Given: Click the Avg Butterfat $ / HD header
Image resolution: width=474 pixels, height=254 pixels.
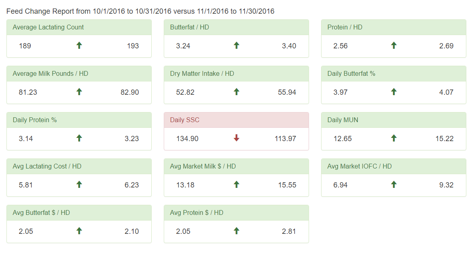Looking at the screenshot, I should [x=79, y=212].
